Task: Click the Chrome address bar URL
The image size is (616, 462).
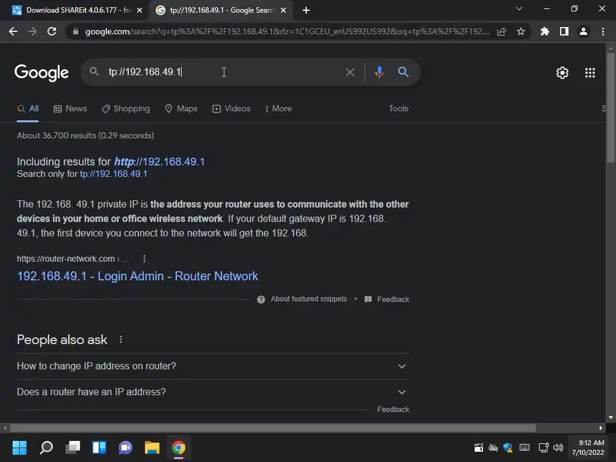Action: click(288, 31)
